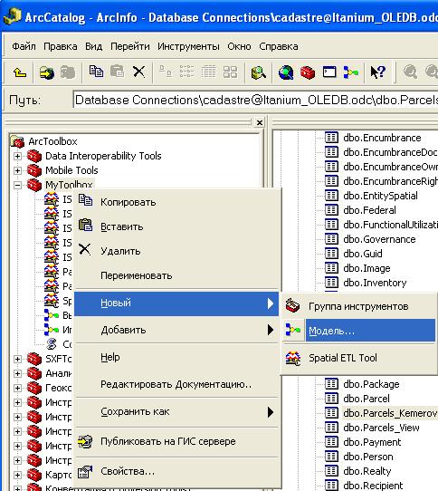The width and height of the screenshot is (438, 491).
Task: Click dbo.Person table icon
Action: coord(331,457)
